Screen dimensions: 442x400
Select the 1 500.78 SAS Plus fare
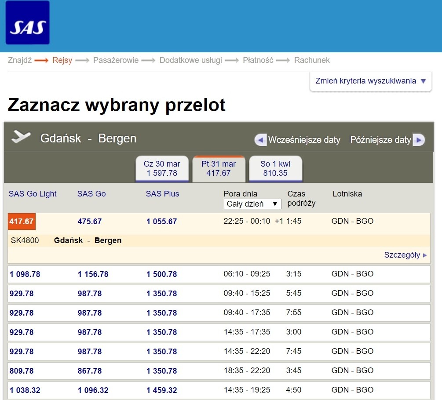(x=161, y=274)
